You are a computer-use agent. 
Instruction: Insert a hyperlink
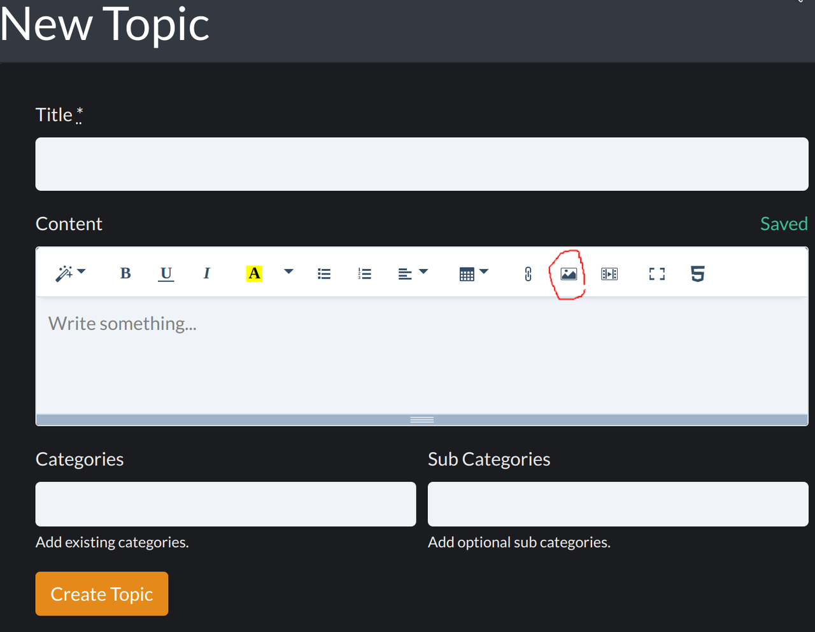click(528, 274)
